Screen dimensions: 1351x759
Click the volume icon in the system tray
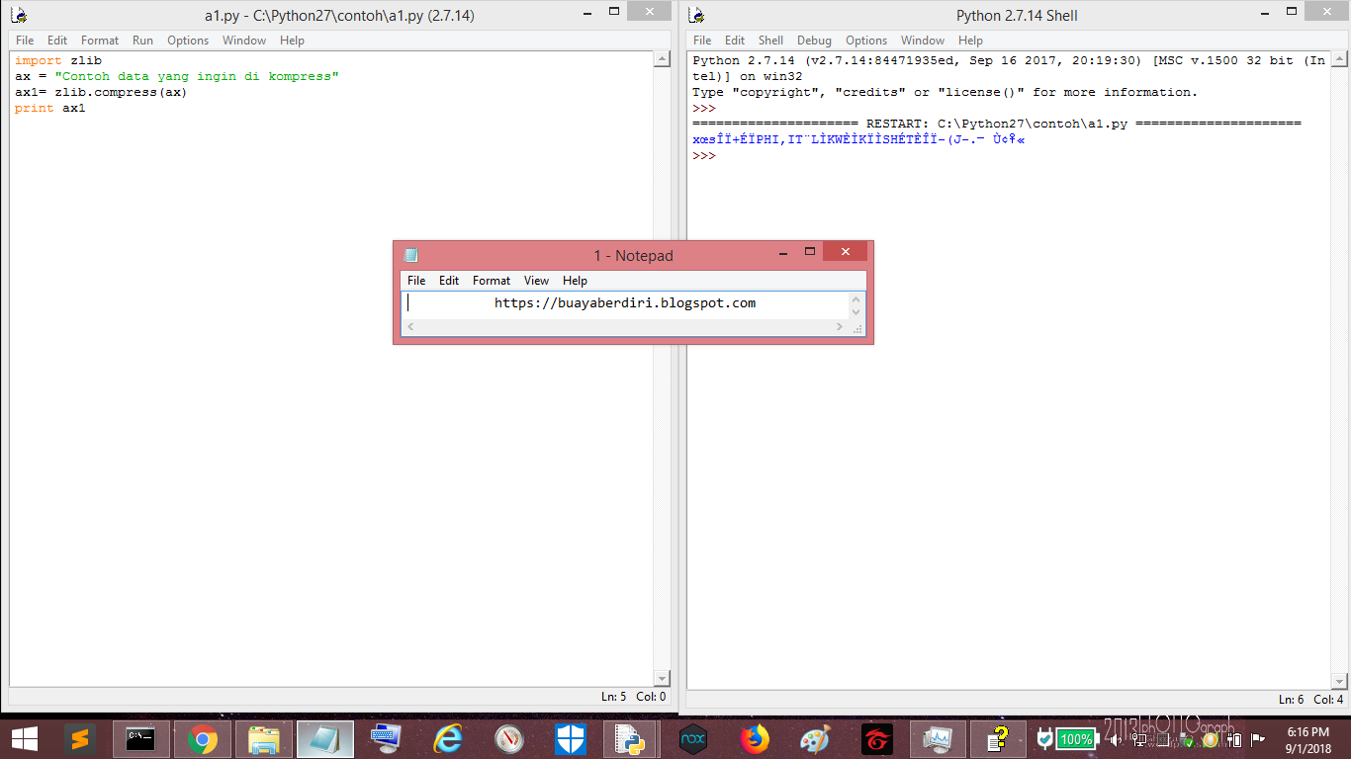1116,739
